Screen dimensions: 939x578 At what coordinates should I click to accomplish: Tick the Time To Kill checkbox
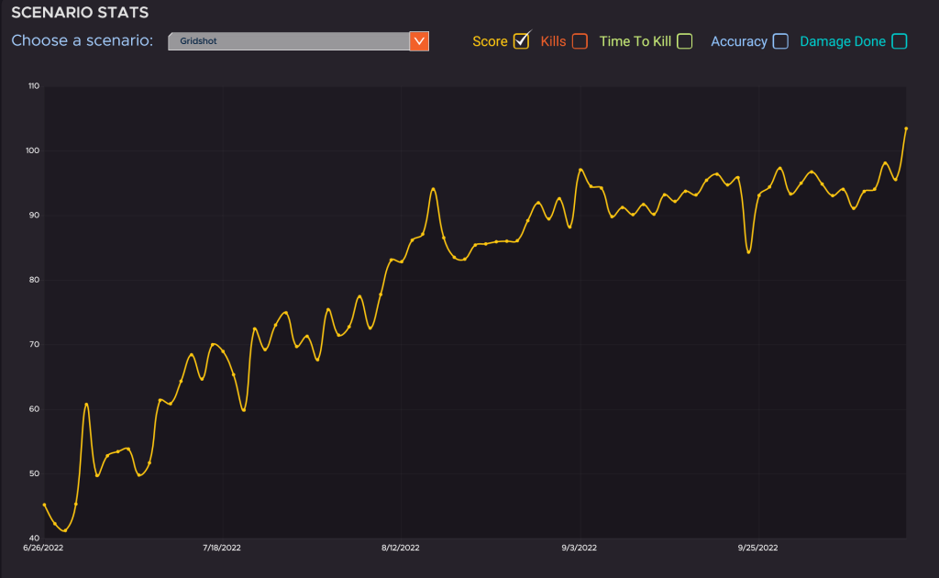(684, 41)
